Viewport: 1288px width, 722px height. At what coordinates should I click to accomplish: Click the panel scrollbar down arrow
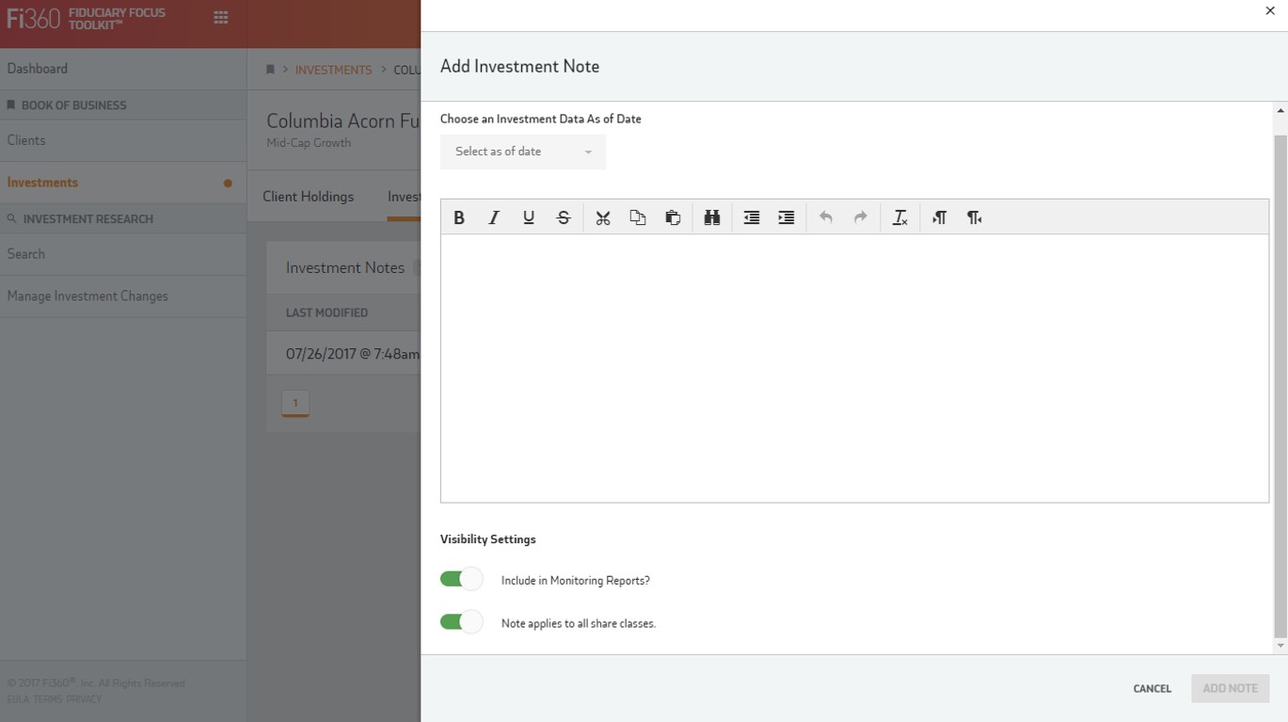[1280, 646]
